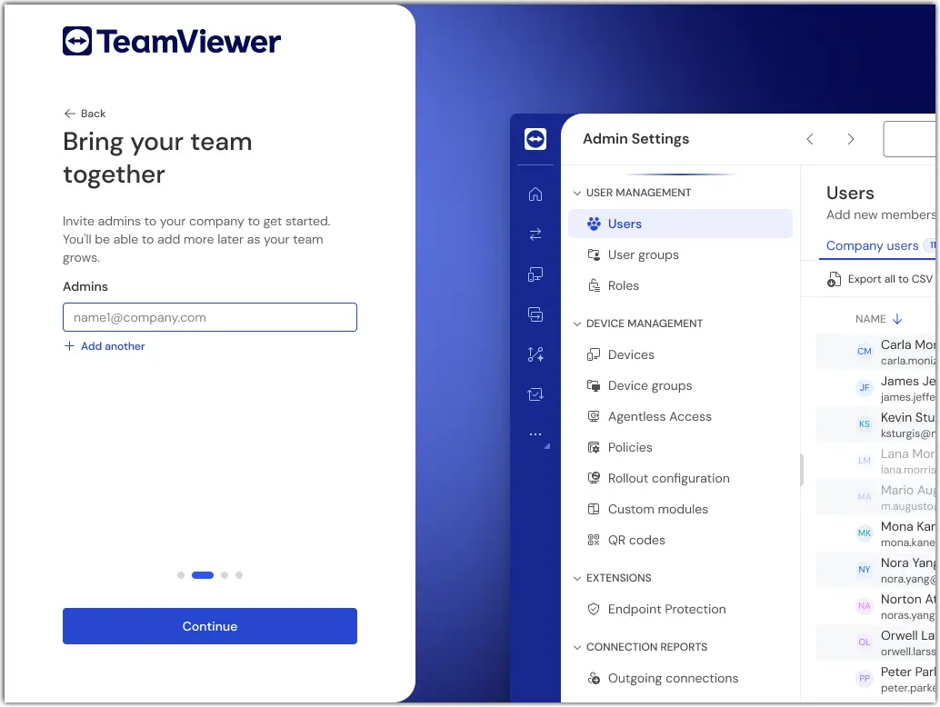Select the fourth progress dot

pos(238,575)
